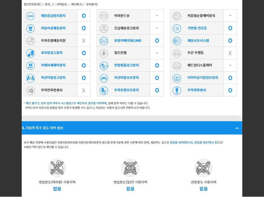Click the 후측방경고장치 label
The width and height of the screenshot is (264, 197).
tap(52, 53)
